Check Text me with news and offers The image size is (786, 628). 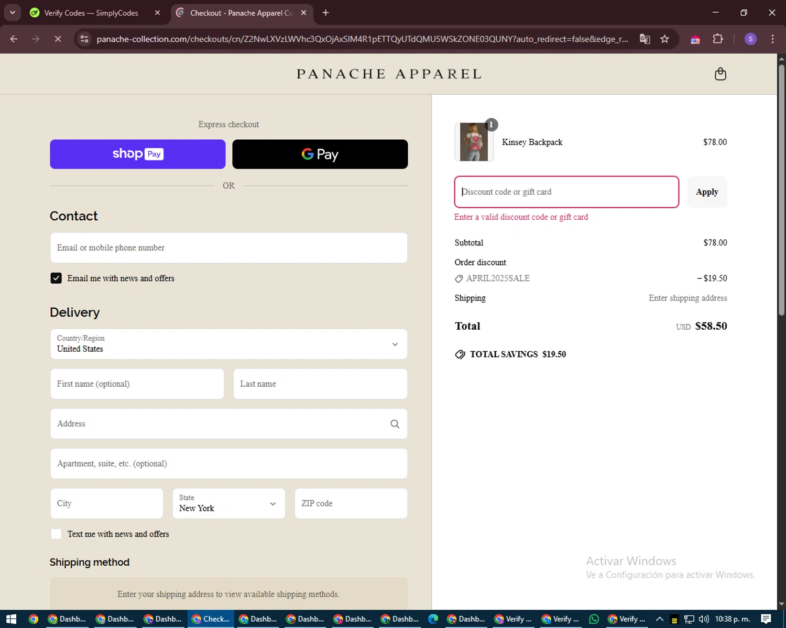click(56, 534)
